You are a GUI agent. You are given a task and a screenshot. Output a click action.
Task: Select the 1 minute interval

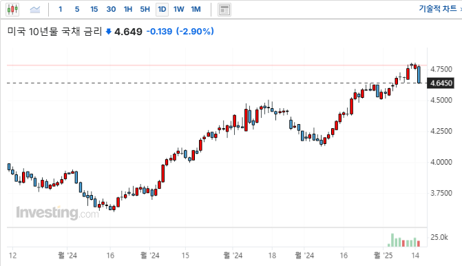click(x=61, y=10)
